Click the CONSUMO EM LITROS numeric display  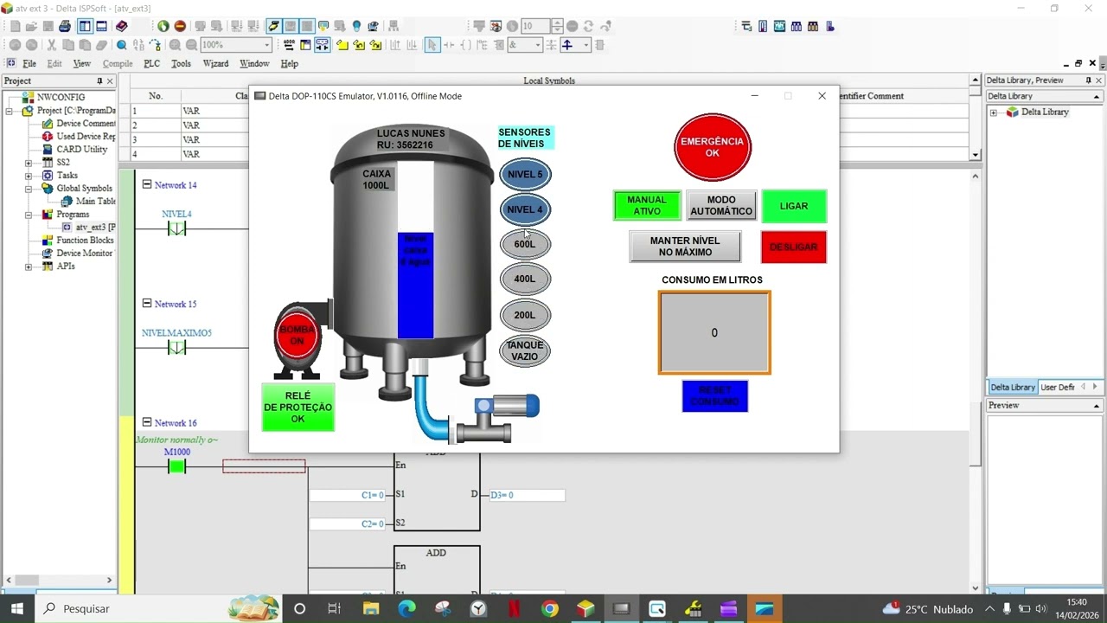714,333
